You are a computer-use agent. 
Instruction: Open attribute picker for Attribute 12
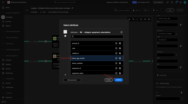[176, 55]
